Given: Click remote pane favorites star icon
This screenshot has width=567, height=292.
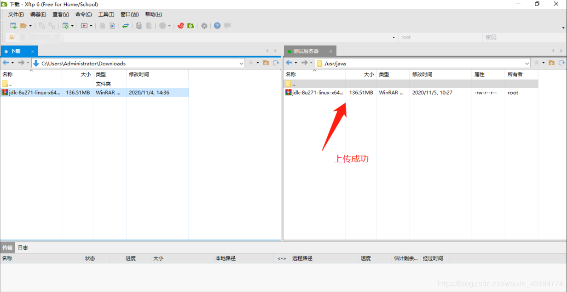Looking at the screenshot, I should (x=537, y=63).
